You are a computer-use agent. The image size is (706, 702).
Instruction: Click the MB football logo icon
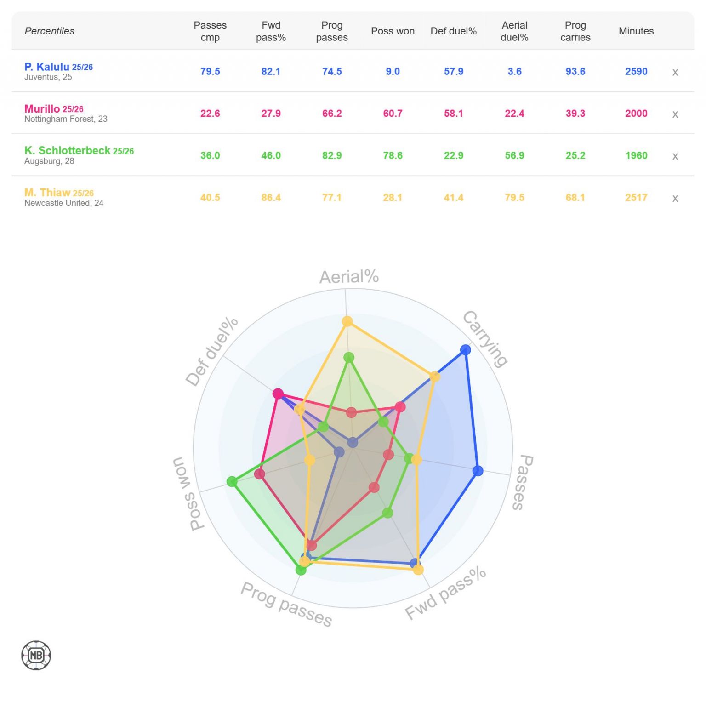pos(36,655)
